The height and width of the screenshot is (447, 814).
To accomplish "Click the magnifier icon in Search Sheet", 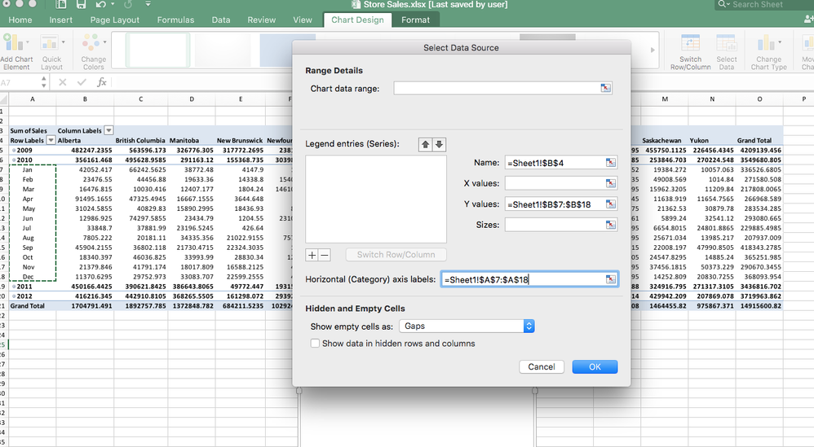I will pos(723,4).
